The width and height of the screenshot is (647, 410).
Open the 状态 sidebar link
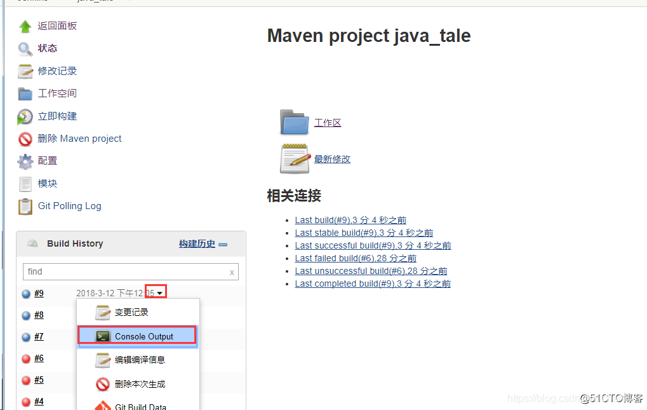coord(48,48)
